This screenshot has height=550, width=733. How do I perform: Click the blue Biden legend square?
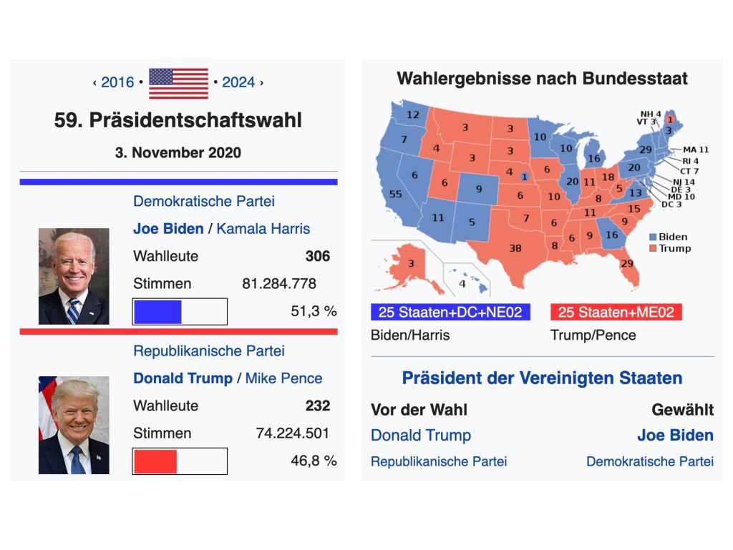click(x=653, y=237)
